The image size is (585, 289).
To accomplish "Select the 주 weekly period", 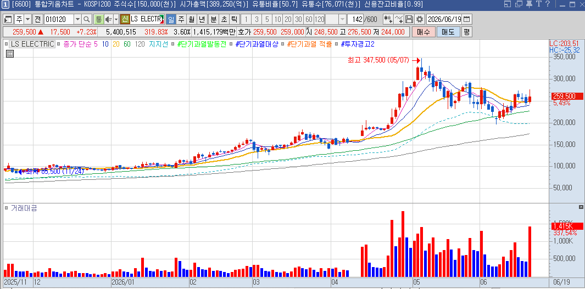I will click(181, 19).
